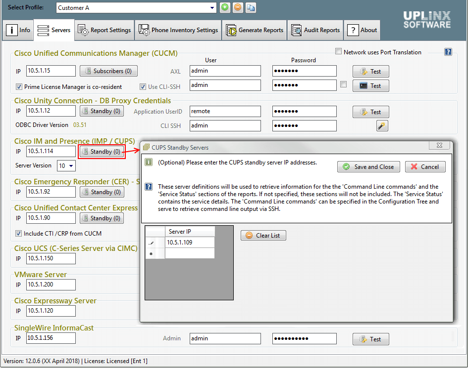The height and width of the screenshot is (368, 468).
Task: Test the CUCM CLI-SSH credentials
Action: (371, 86)
